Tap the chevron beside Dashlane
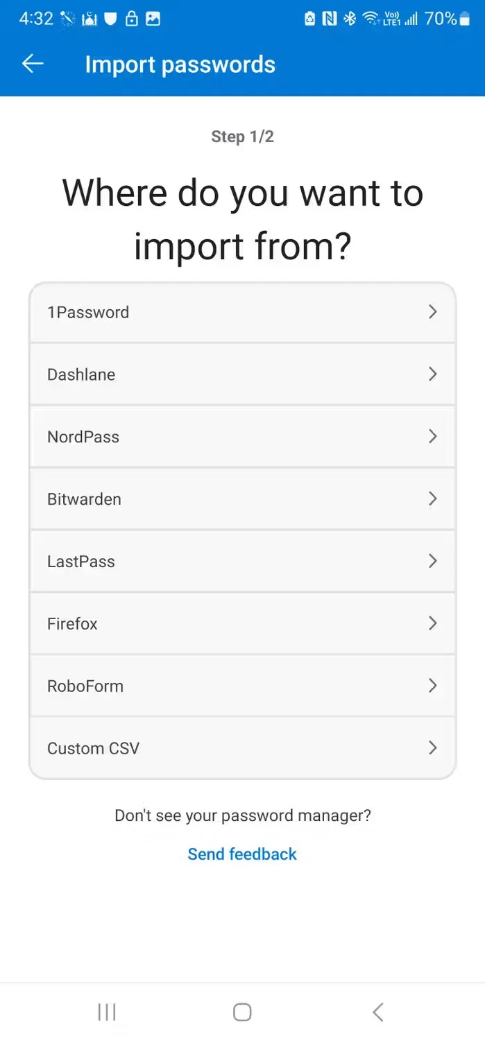485x1040 pixels. [x=433, y=374]
